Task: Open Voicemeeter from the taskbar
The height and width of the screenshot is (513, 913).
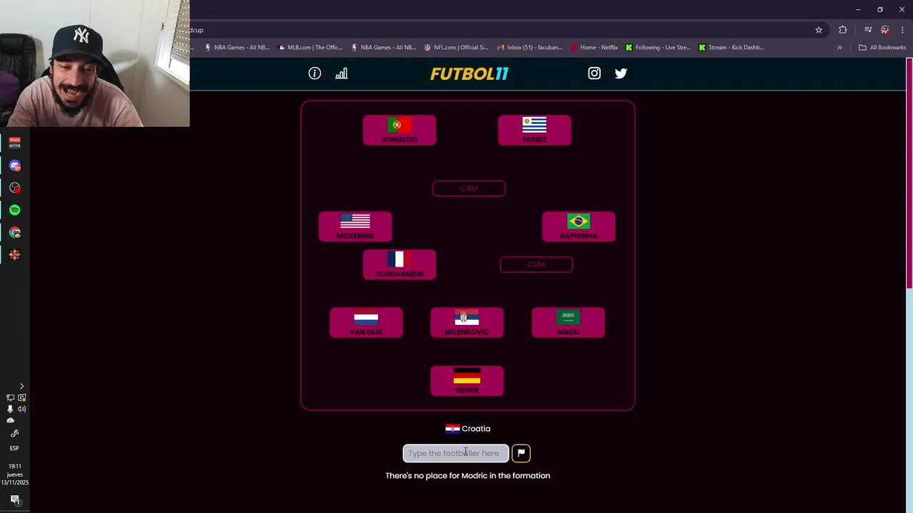Action: click(15, 142)
